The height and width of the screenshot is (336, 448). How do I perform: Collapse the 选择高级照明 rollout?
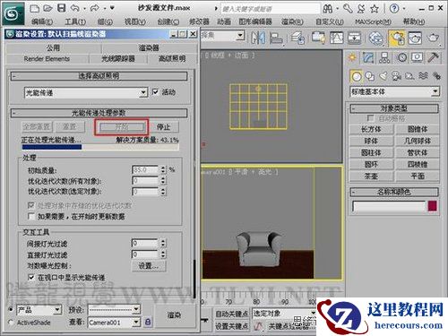[99, 76]
